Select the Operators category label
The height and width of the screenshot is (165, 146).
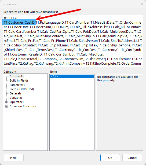[17, 102]
